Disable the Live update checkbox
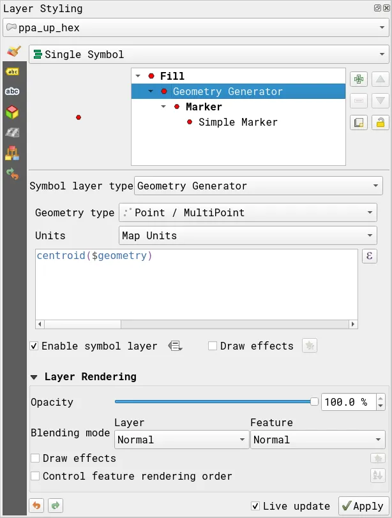This screenshot has width=392, height=518. (256, 506)
